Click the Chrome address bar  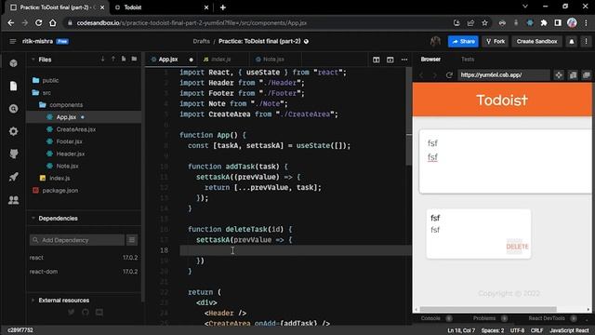coord(258,22)
